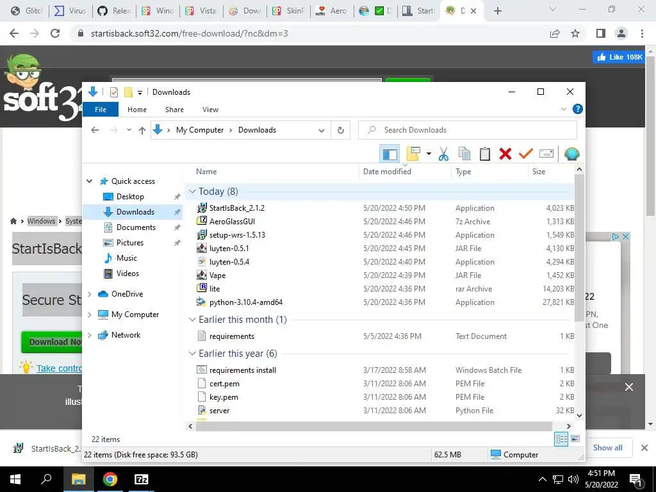Bookmark this page with Chrome star icon

[x=575, y=33]
